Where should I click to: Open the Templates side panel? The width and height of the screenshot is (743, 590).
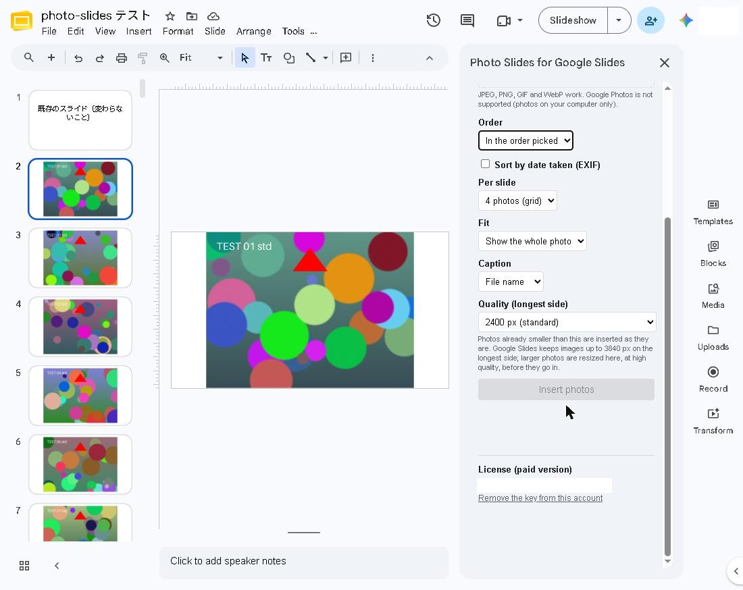click(x=713, y=212)
